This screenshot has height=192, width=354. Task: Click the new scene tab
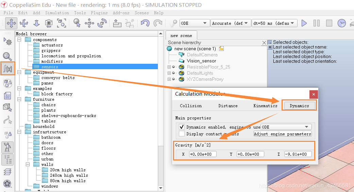pyautogui.click(x=181, y=36)
